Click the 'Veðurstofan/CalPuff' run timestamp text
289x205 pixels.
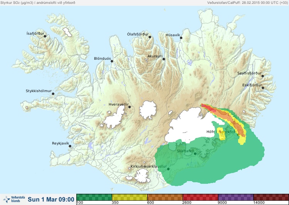[247, 3]
